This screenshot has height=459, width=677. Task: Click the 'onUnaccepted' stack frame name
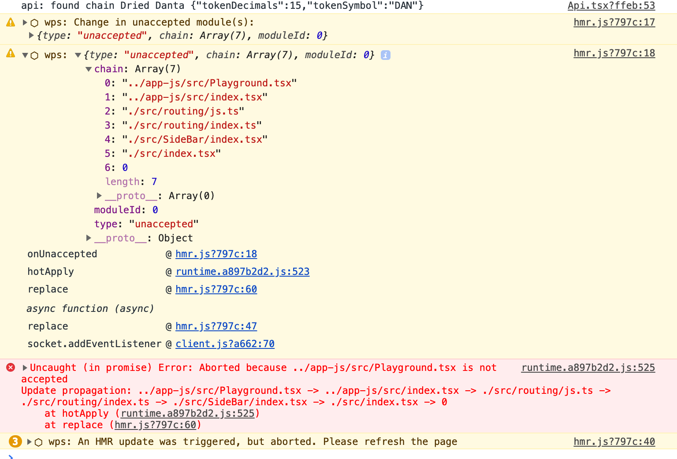click(x=62, y=254)
